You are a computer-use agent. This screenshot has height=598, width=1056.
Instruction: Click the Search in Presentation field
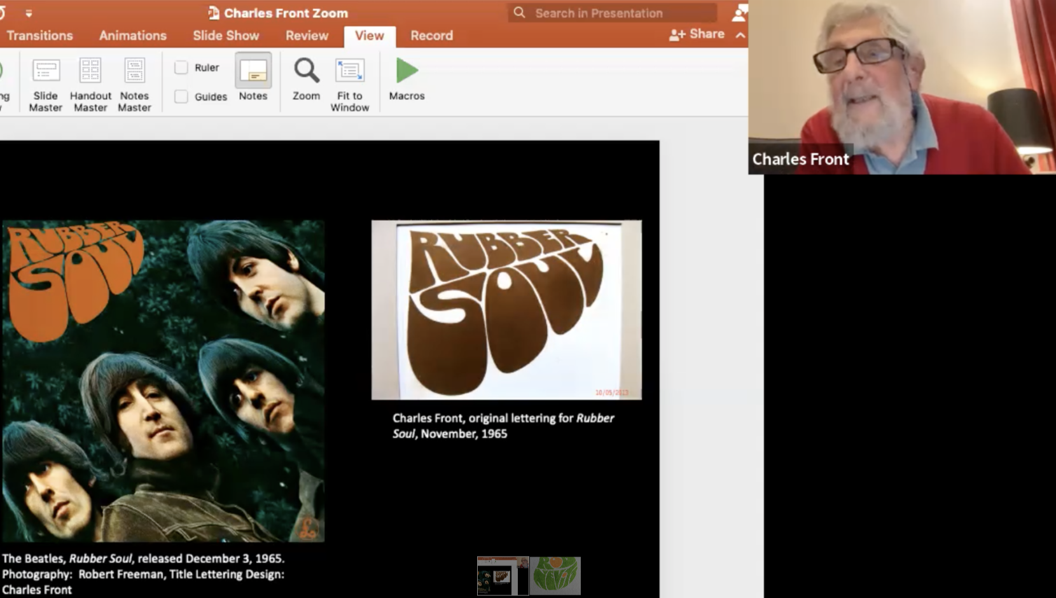(612, 13)
